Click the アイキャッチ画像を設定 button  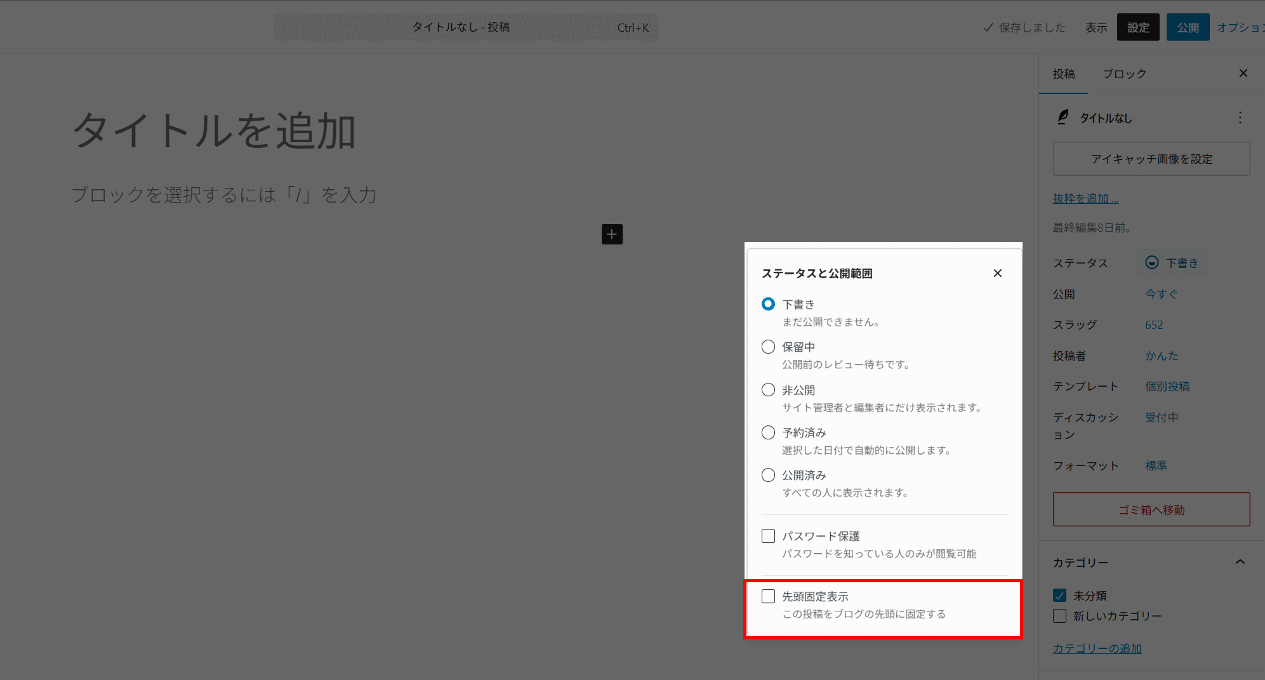tap(1151, 159)
